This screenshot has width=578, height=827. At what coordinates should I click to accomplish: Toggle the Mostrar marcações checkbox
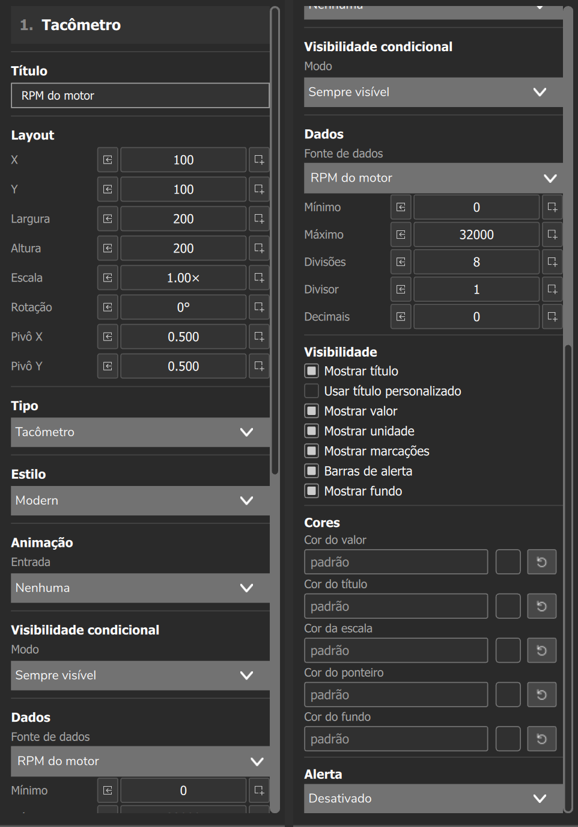point(311,451)
